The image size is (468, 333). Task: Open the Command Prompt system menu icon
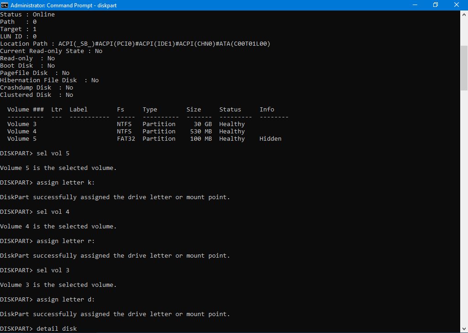[5, 5]
